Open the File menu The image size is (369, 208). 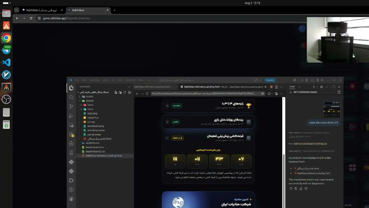(x=77, y=80)
